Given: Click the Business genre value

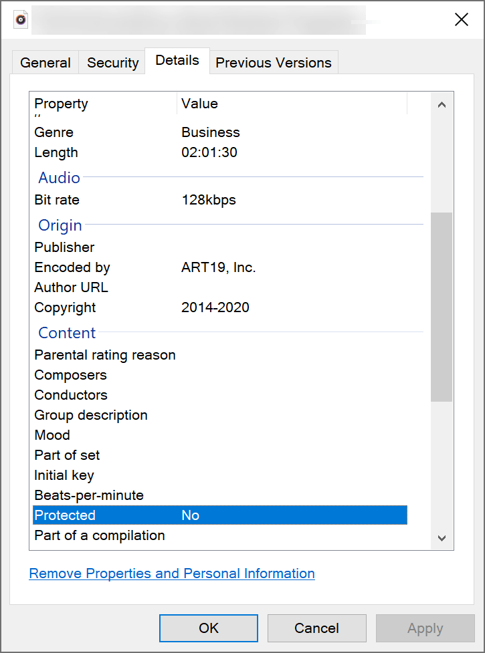Looking at the screenshot, I should coord(211,132).
